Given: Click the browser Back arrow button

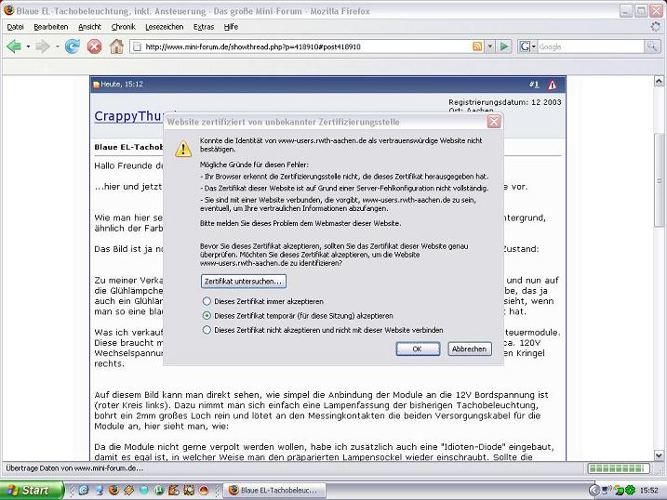Looking at the screenshot, I should [13, 46].
